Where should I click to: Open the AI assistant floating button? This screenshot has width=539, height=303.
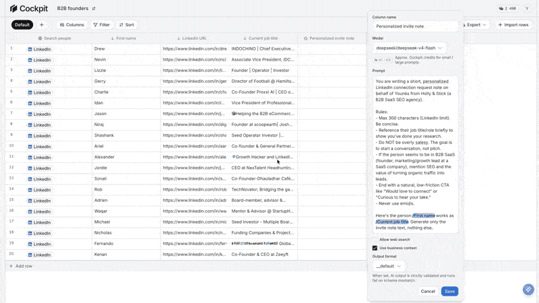point(528,290)
